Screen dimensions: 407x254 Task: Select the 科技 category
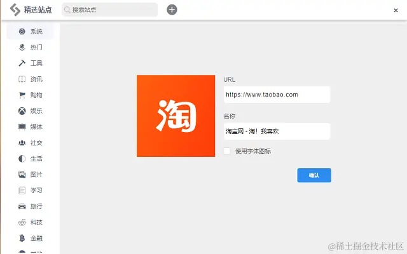(31, 222)
